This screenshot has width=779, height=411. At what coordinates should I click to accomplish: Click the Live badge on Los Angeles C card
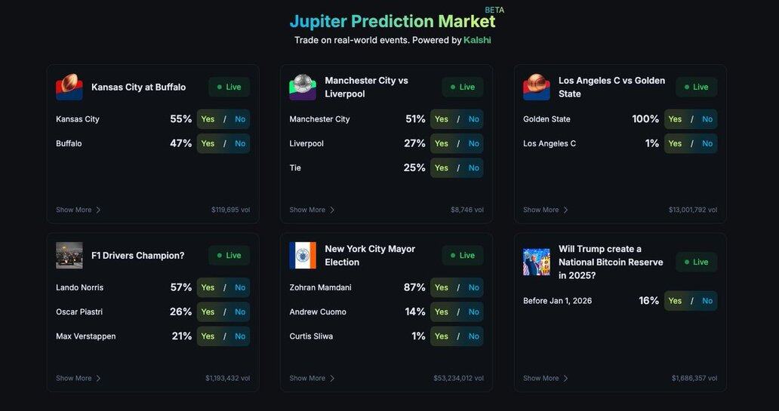tap(696, 87)
